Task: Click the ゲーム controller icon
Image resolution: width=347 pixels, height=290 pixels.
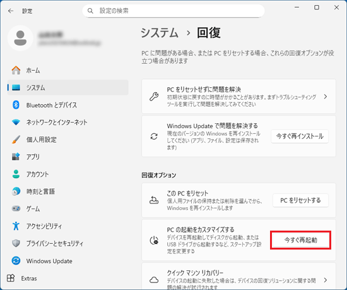Action: click(16, 208)
